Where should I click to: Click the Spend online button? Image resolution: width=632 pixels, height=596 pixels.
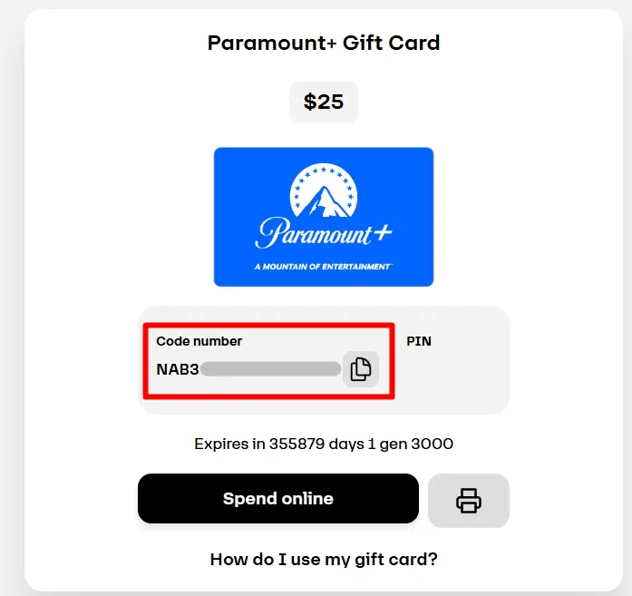coord(278,498)
